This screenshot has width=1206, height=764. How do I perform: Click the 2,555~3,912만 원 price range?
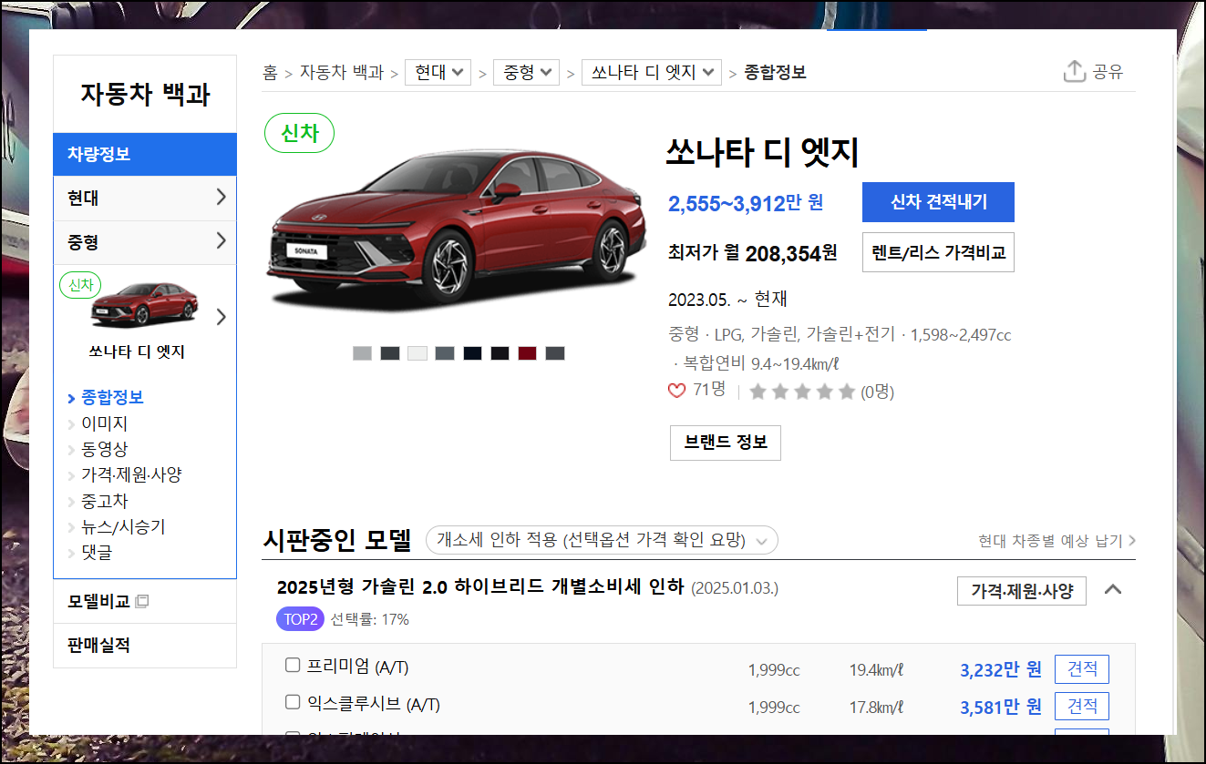point(746,203)
